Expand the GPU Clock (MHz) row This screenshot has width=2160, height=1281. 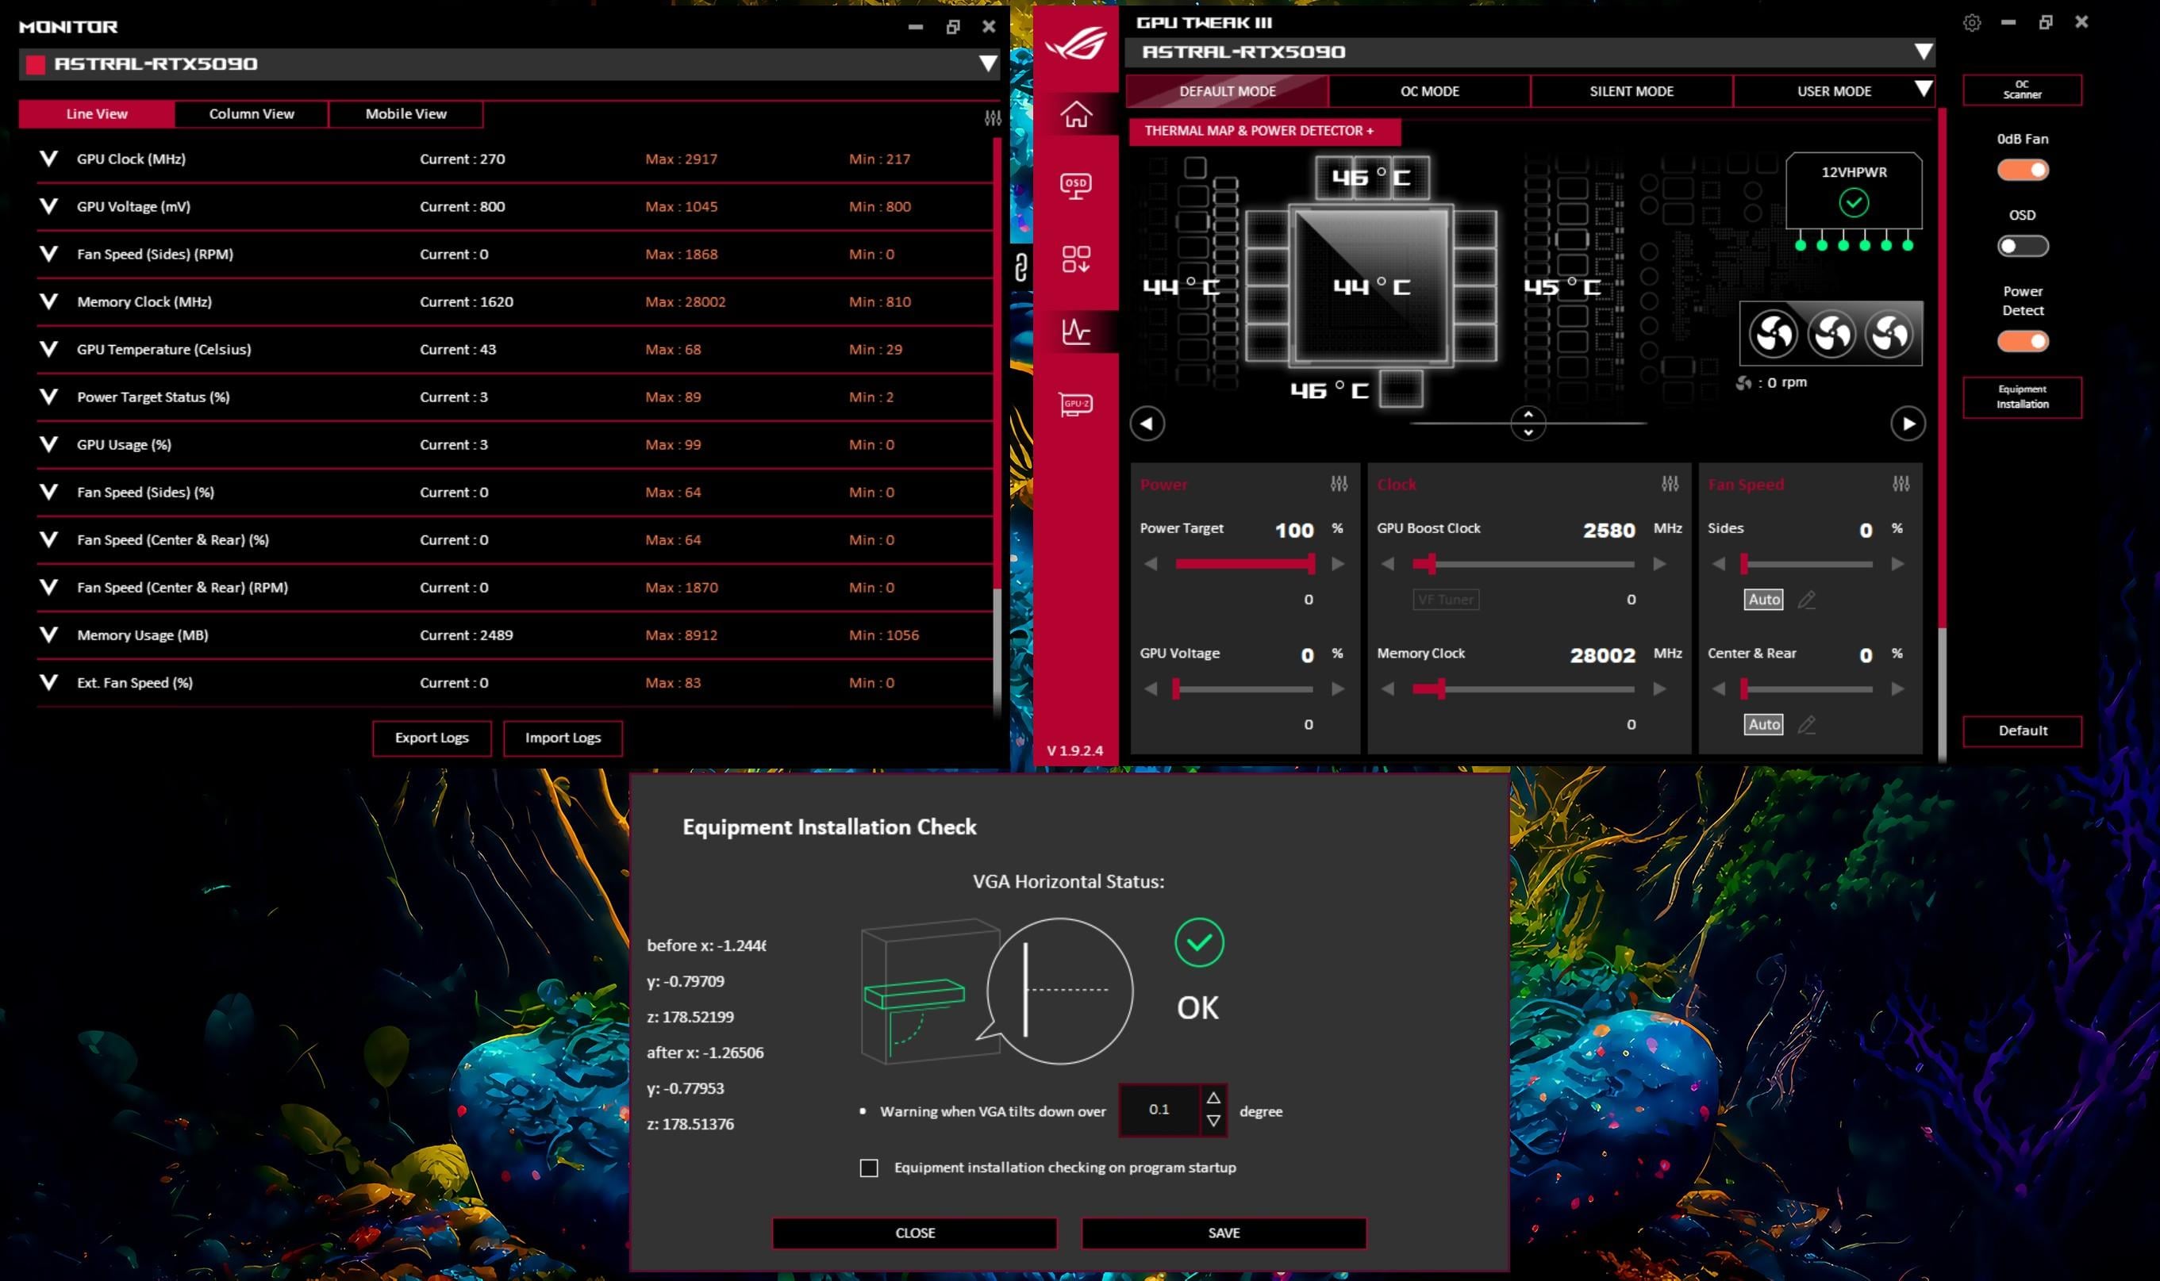49,159
